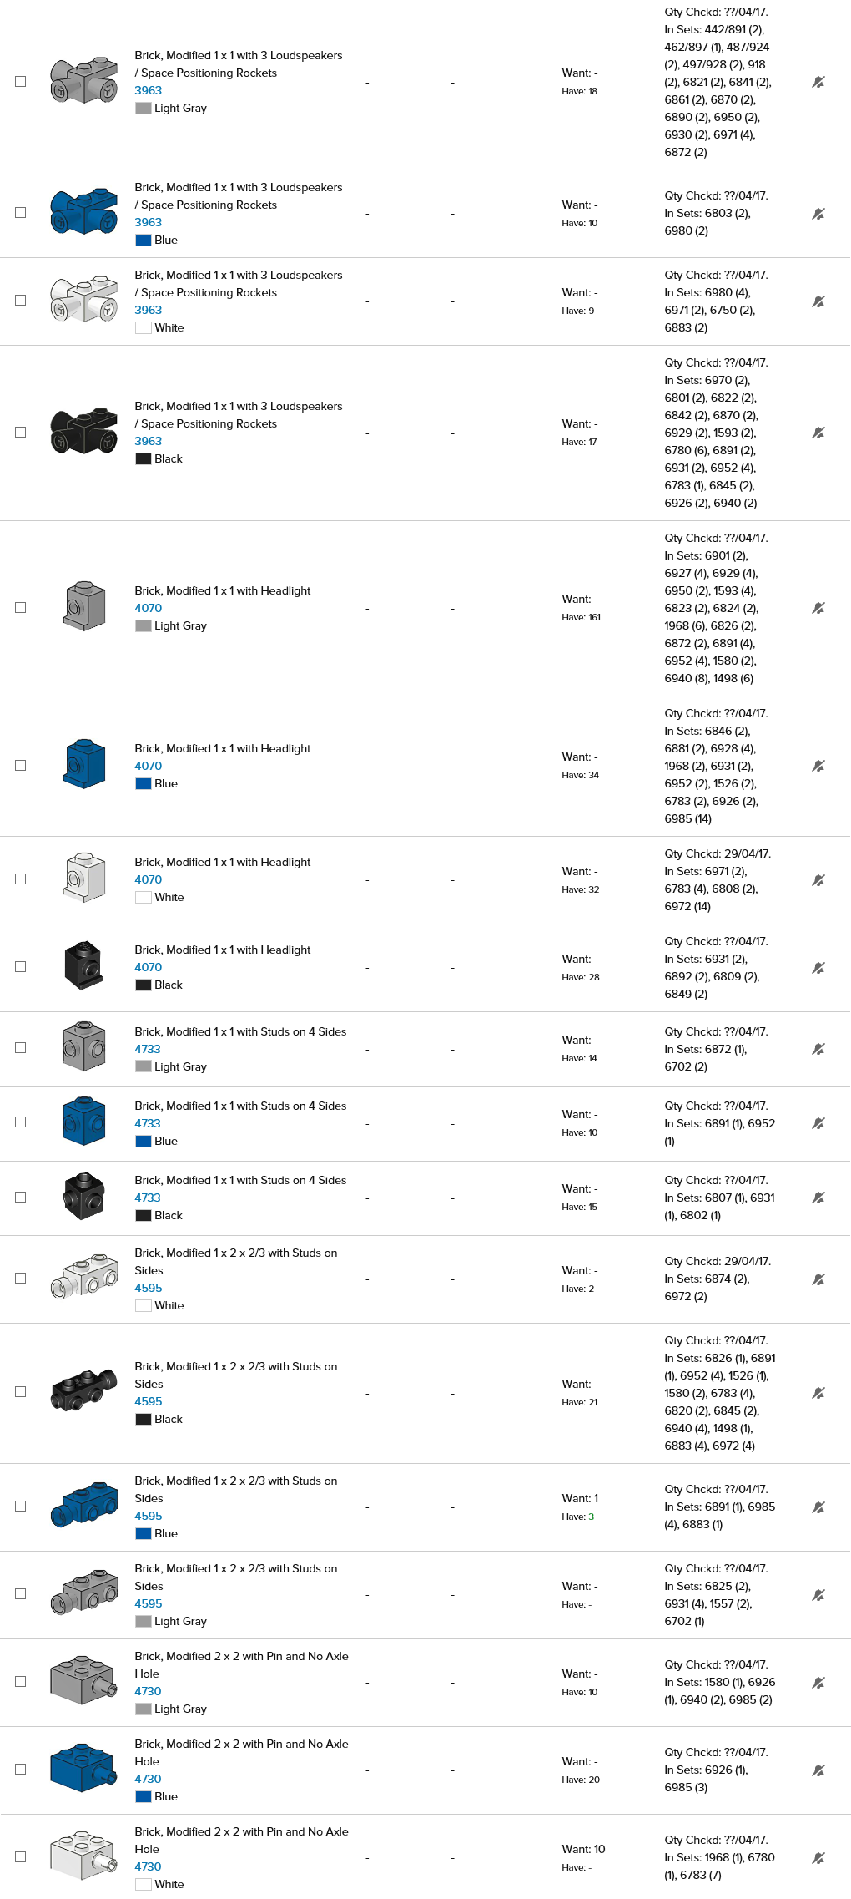851x1899 pixels.
Task: Toggle the bell for Black 3963 Loudspeakers brick
Action: 818,433
